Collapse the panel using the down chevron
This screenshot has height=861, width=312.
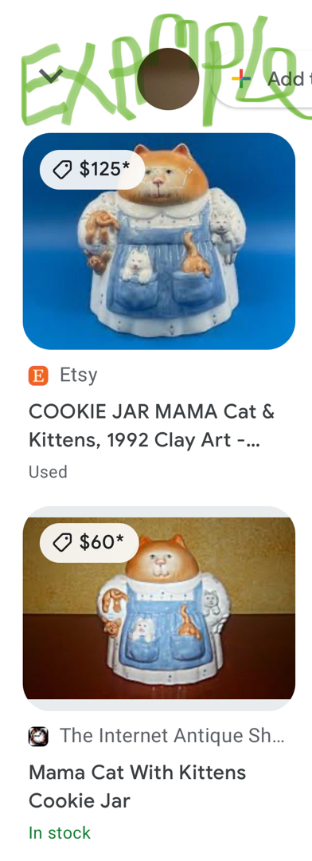(x=51, y=75)
